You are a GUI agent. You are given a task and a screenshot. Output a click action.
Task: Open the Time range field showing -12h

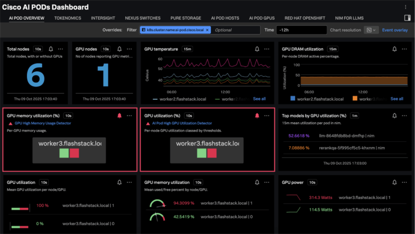point(301,30)
